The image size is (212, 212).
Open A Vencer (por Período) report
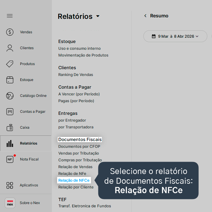(x=79, y=94)
